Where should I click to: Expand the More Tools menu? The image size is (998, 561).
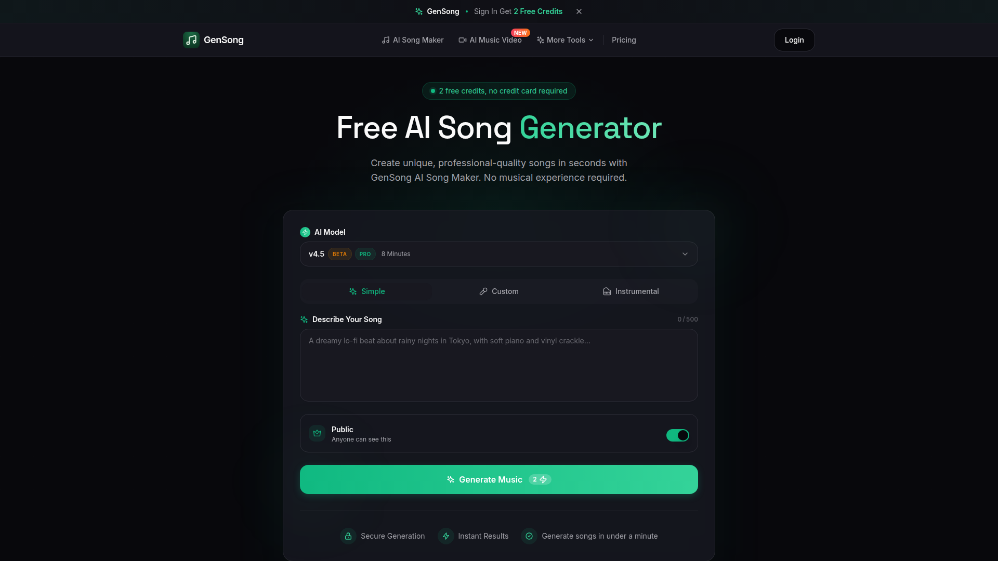tap(565, 40)
